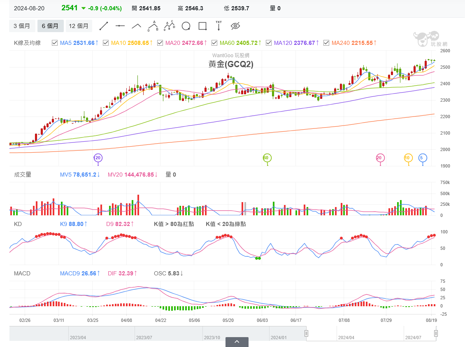
Task: Click the 成交量 volume section label
Action: coord(23,175)
